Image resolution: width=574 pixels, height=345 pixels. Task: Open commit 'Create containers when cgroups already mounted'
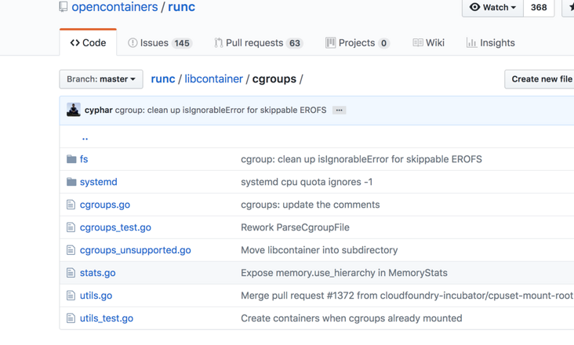(351, 318)
